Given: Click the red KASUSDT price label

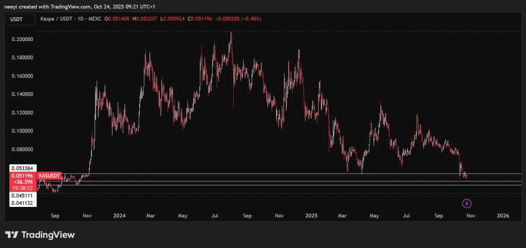Looking at the screenshot, I should point(50,176).
